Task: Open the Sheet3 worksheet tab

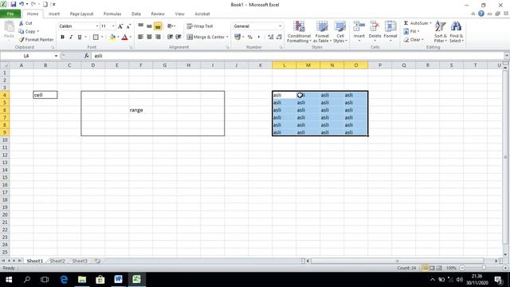Action: click(x=80, y=261)
